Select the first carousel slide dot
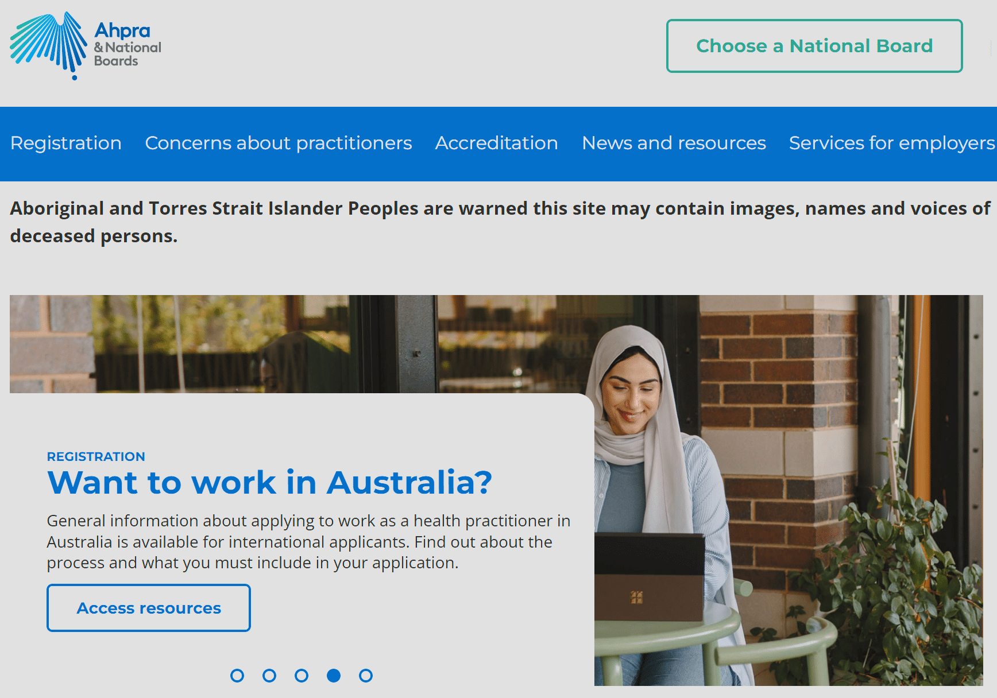 [237, 676]
